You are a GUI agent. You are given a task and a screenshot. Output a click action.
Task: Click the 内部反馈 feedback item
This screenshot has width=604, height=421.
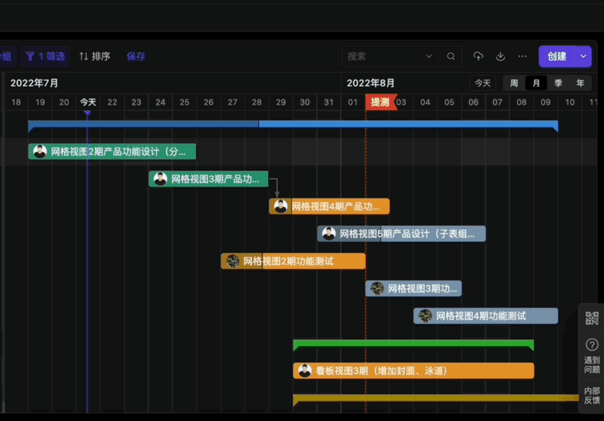point(592,395)
